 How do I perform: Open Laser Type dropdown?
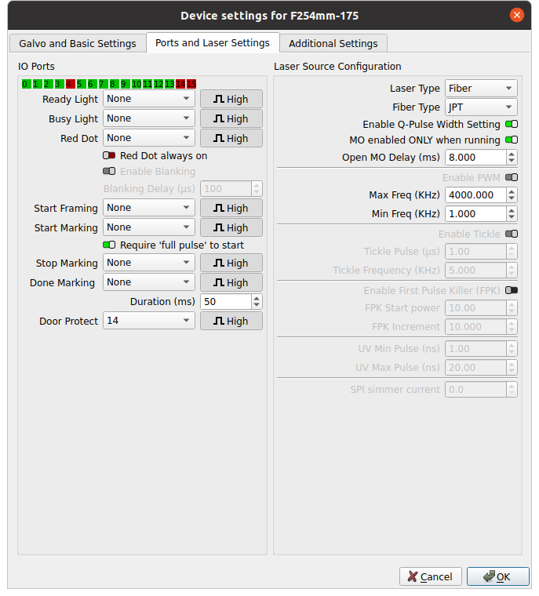[x=481, y=89]
